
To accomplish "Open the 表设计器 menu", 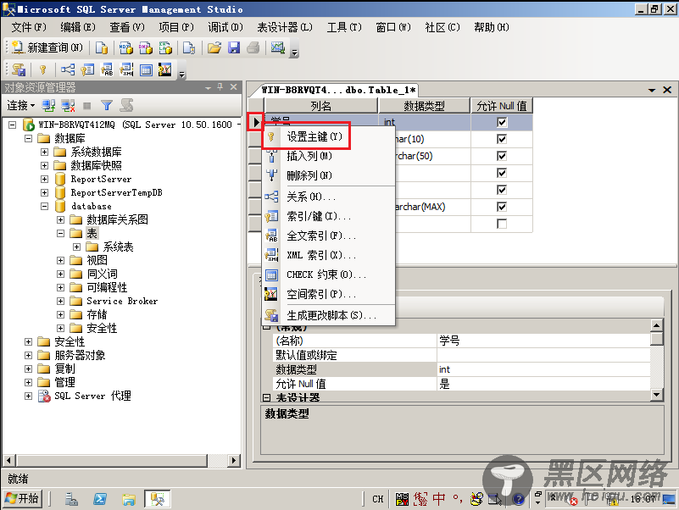I will tap(285, 27).
